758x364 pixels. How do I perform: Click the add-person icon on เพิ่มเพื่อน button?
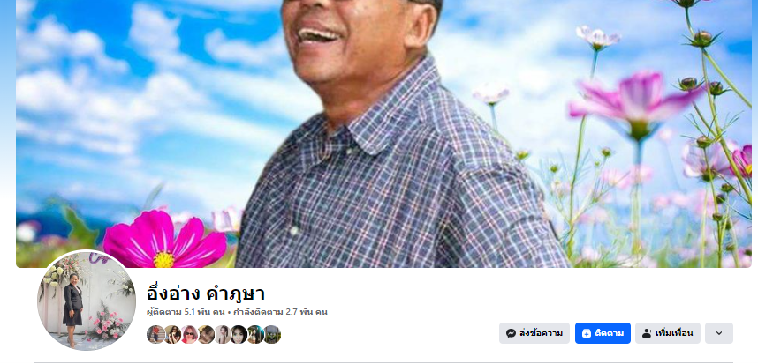pyautogui.click(x=647, y=333)
